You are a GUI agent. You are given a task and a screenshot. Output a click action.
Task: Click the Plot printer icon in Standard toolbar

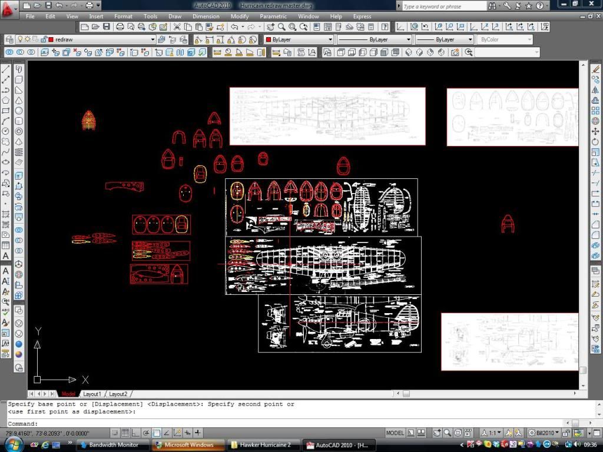[x=120, y=27]
